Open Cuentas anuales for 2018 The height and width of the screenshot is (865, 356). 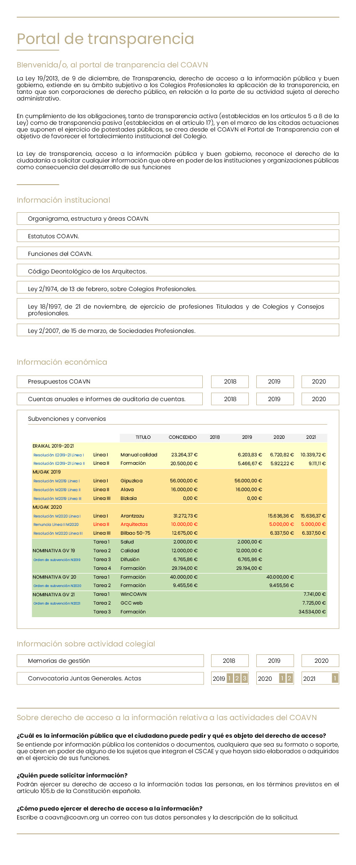tap(230, 399)
